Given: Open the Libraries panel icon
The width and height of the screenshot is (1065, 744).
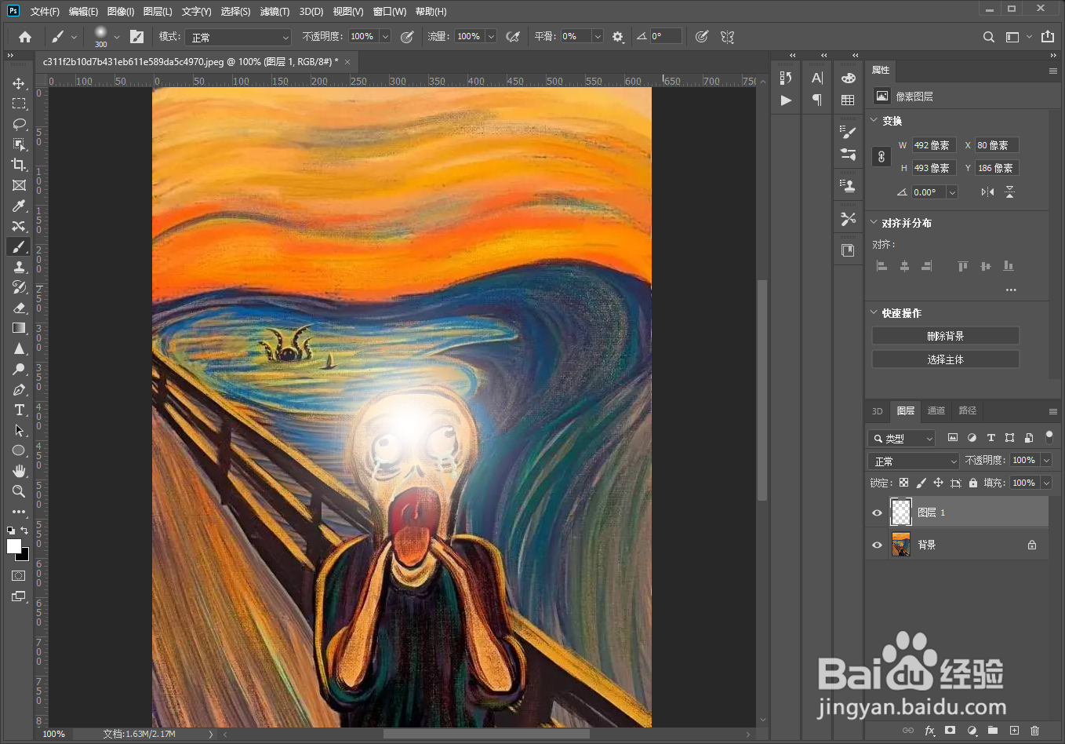Looking at the screenshot, I should point(848,250).
